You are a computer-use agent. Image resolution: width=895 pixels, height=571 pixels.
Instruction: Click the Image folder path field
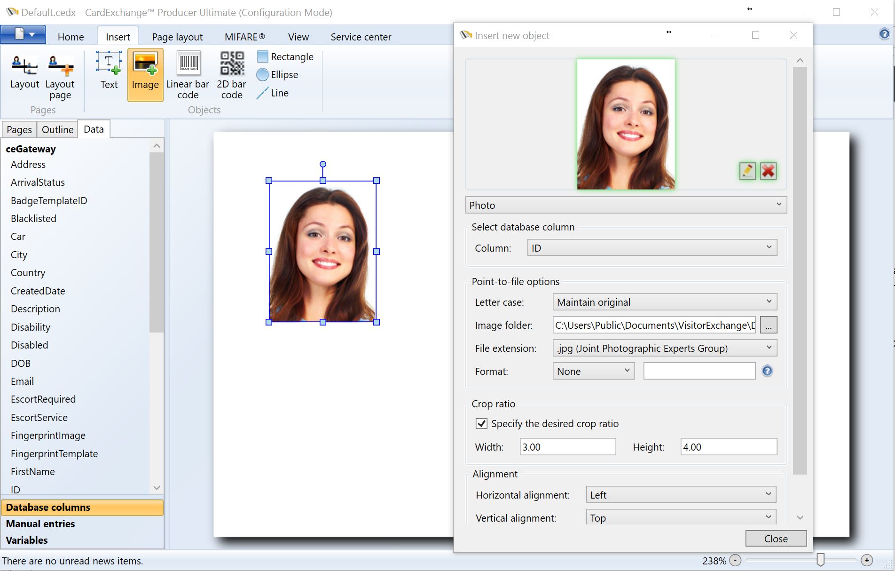coord(654,325)
